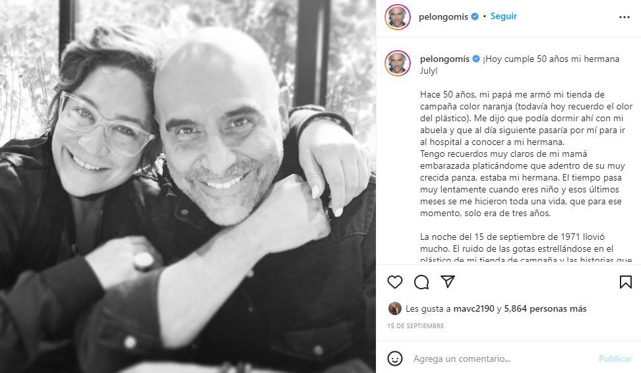This screenshot has width=641, height=373.
Task: Share the post via paper plane icon
Action: pos(448,281)
